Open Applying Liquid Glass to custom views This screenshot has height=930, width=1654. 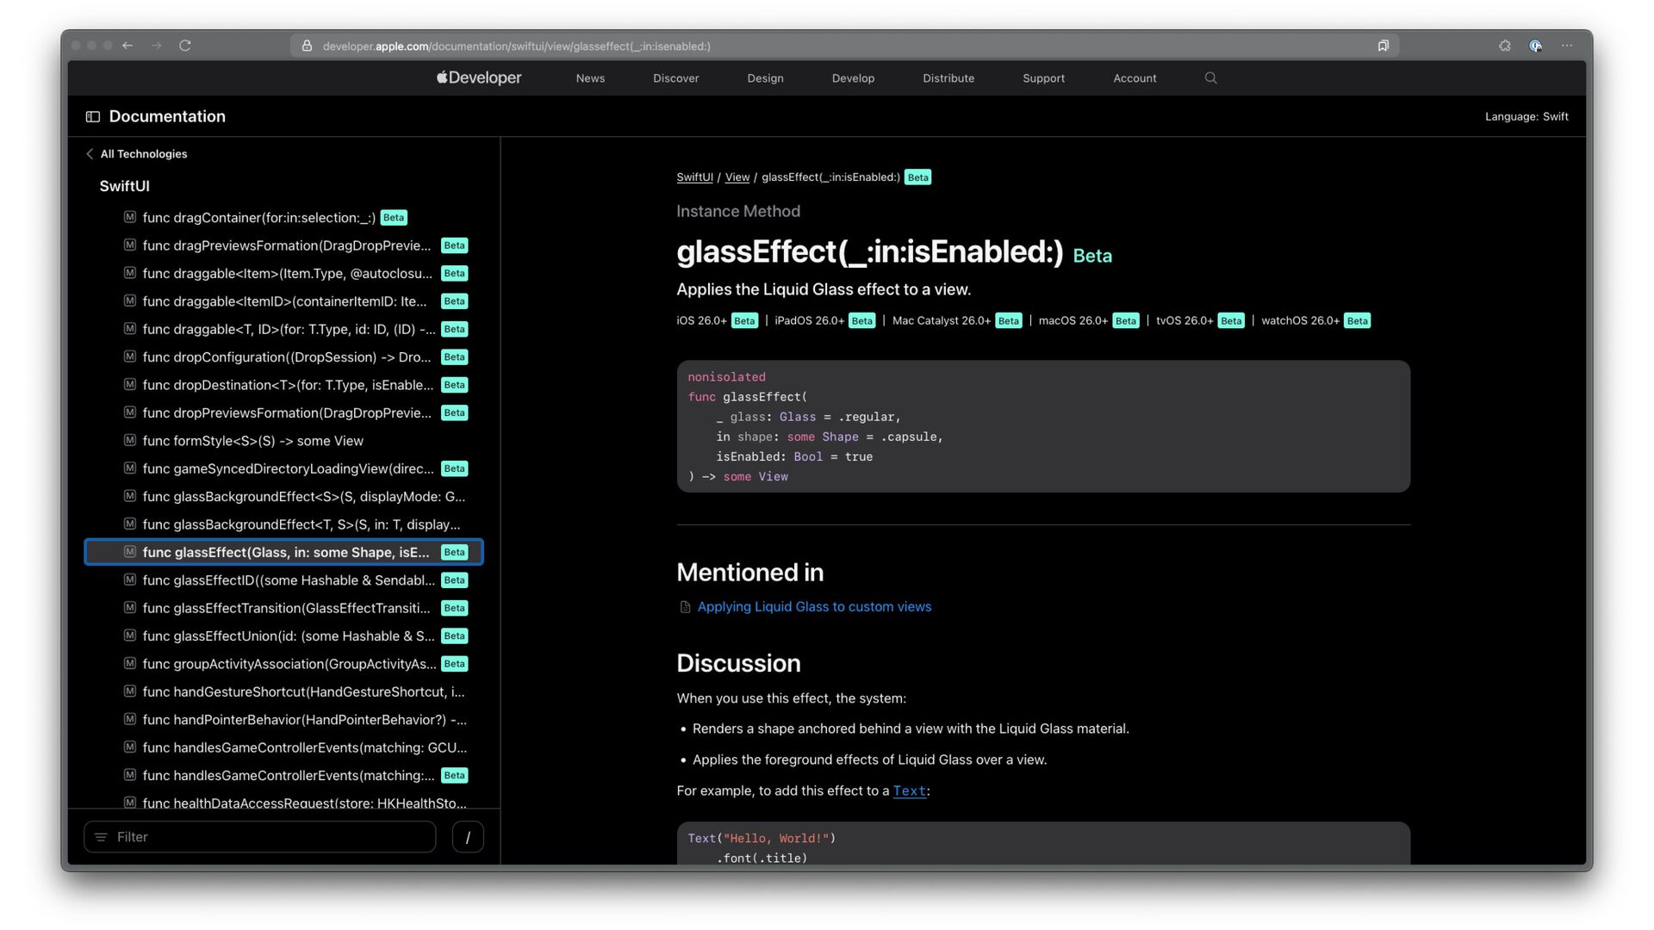pyautogui.click(x=814, y=607)
